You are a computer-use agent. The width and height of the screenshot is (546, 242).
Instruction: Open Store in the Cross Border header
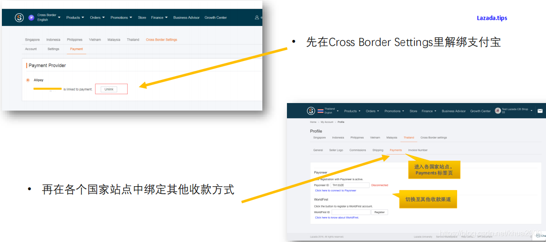point(142,17)
